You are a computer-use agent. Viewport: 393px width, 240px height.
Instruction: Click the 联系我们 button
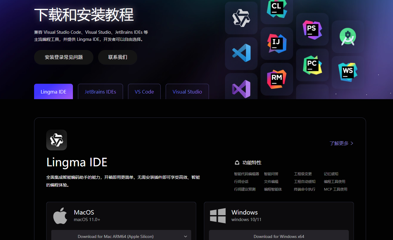click(x=118, y=57)
